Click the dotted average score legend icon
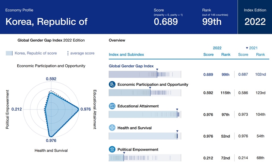Screen dimensions: 272x167 click(68, 53)
